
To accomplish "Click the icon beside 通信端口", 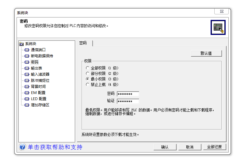I will click(27, 50).
